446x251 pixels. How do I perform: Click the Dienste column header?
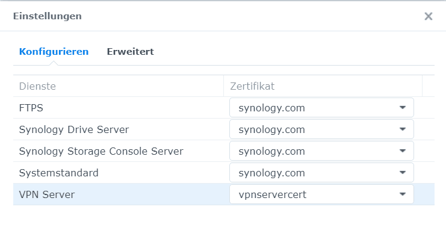pyautogui.click(x=119, y=86)
